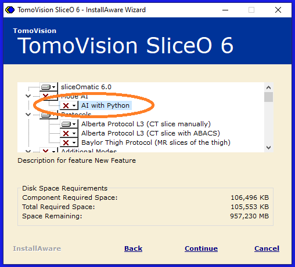Open the sliceOmatic 6.0 feature state dropdown arrow
This screenshot has width=295, height=267.
point(54,87)
